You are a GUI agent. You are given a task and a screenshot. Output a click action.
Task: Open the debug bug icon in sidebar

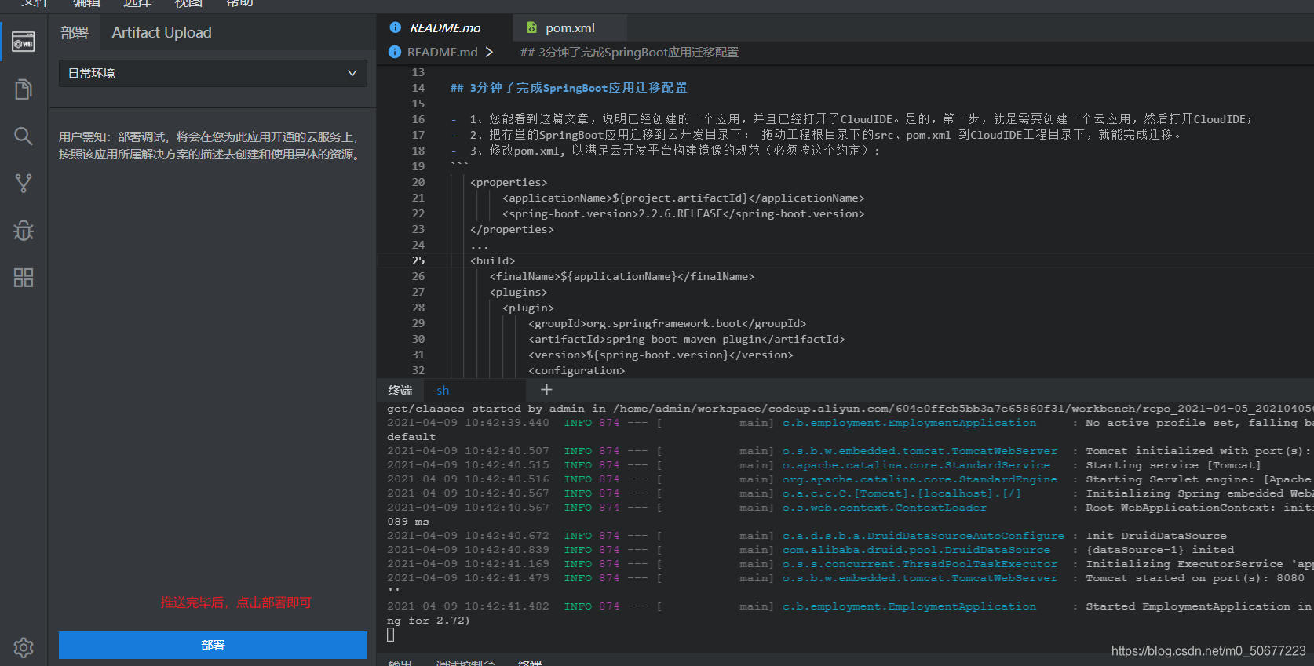[24, 231]
